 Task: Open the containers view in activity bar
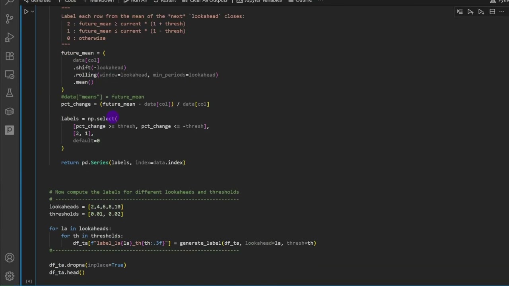click(10, 112)
